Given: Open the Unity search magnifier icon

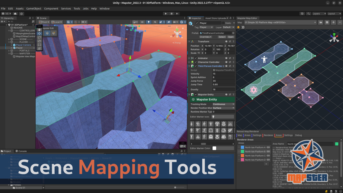Looking at the screenshot, I should click(308, 13).
